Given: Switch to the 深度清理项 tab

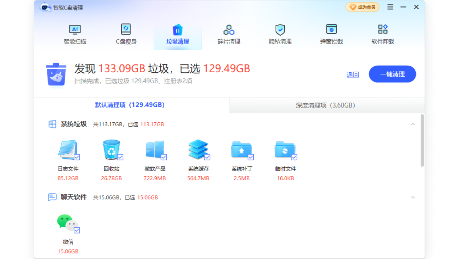Looking at the screenshot, I should [x=325, y=105].
